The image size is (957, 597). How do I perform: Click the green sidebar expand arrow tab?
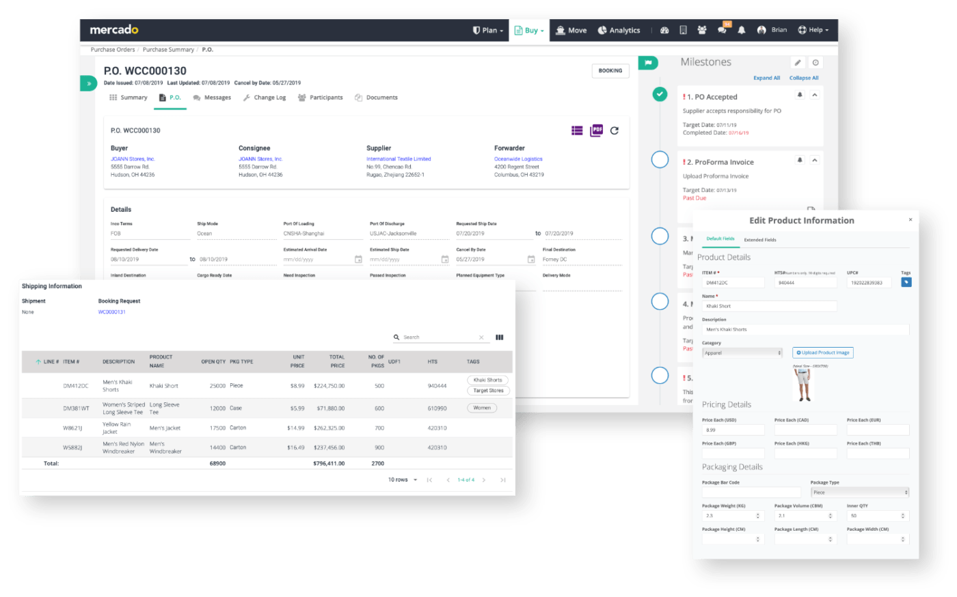(88, 83)
